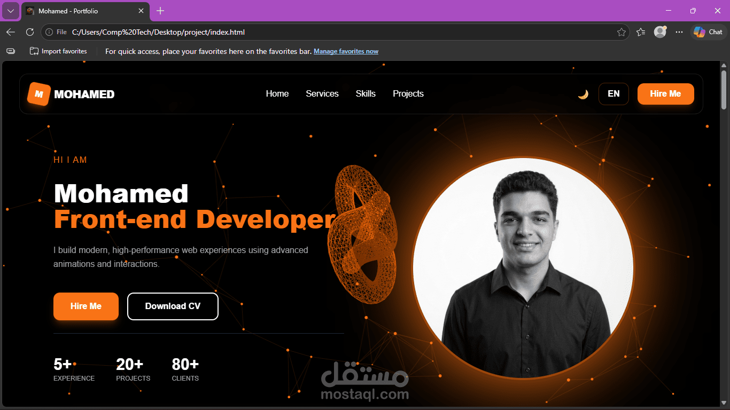730x410 pixels.
Task: Open the Favorites list icon
Action: [x=641, y=32]
